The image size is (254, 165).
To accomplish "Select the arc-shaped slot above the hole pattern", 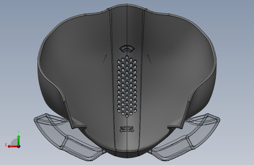I will point(127,48).
